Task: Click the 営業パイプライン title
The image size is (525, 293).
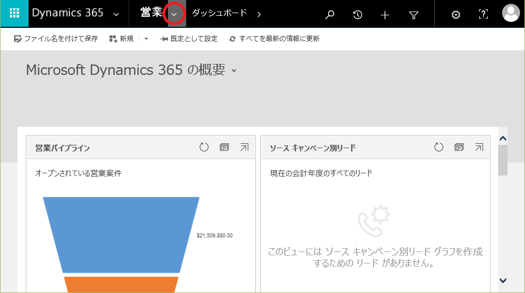Action: pos(62,148)
